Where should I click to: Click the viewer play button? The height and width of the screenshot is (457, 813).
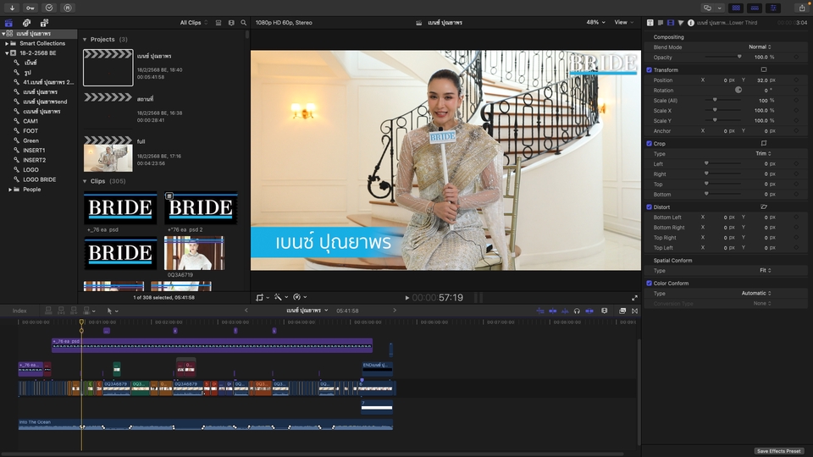click(x=407, y=298)
